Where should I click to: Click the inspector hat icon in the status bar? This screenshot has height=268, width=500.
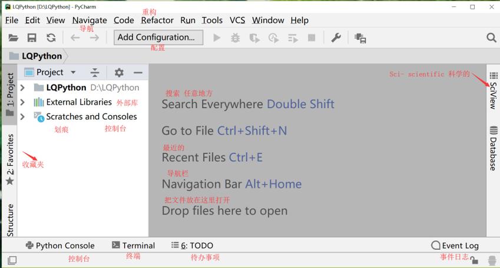pyautogui.click(x=492, y=260)
